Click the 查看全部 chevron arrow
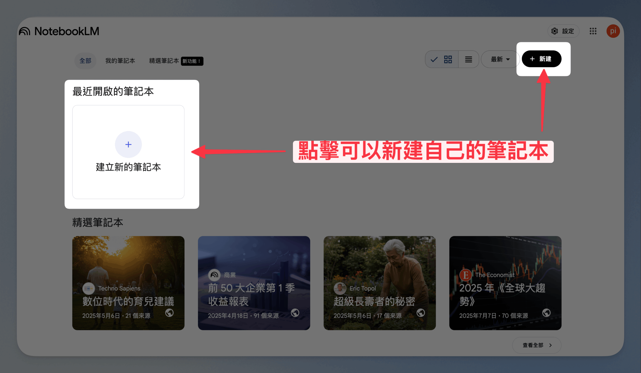 tap(551, 345)
